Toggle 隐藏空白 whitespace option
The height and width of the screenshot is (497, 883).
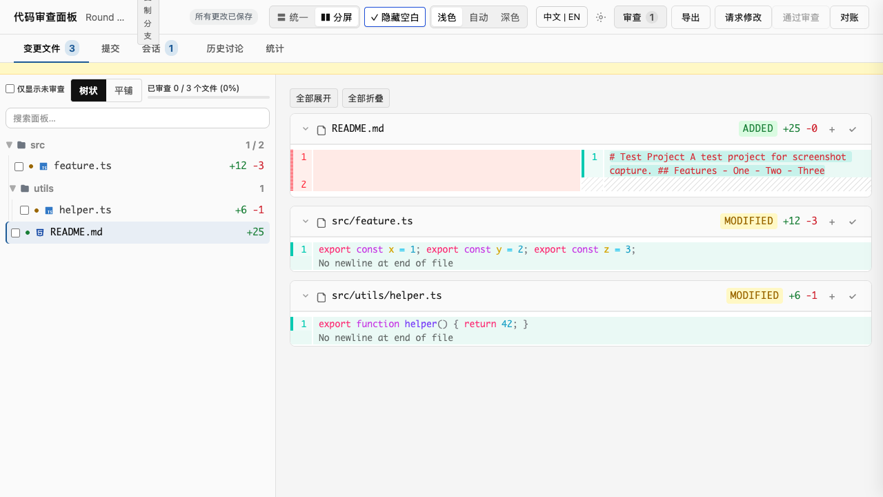[x=395, y=17]
